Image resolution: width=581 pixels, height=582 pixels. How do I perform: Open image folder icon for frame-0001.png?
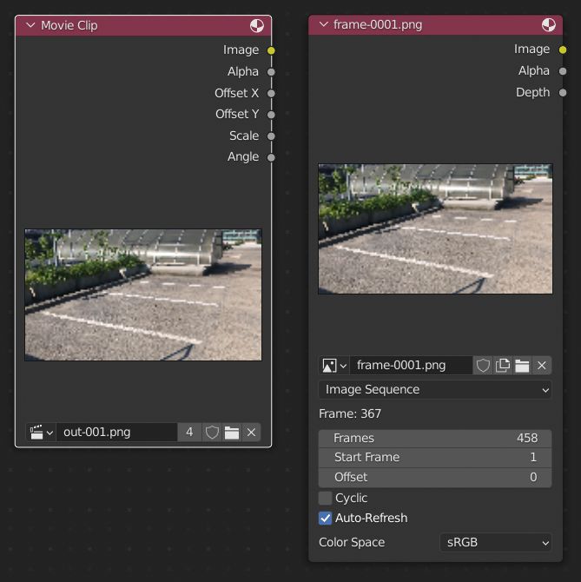click(x=522, y=366)
